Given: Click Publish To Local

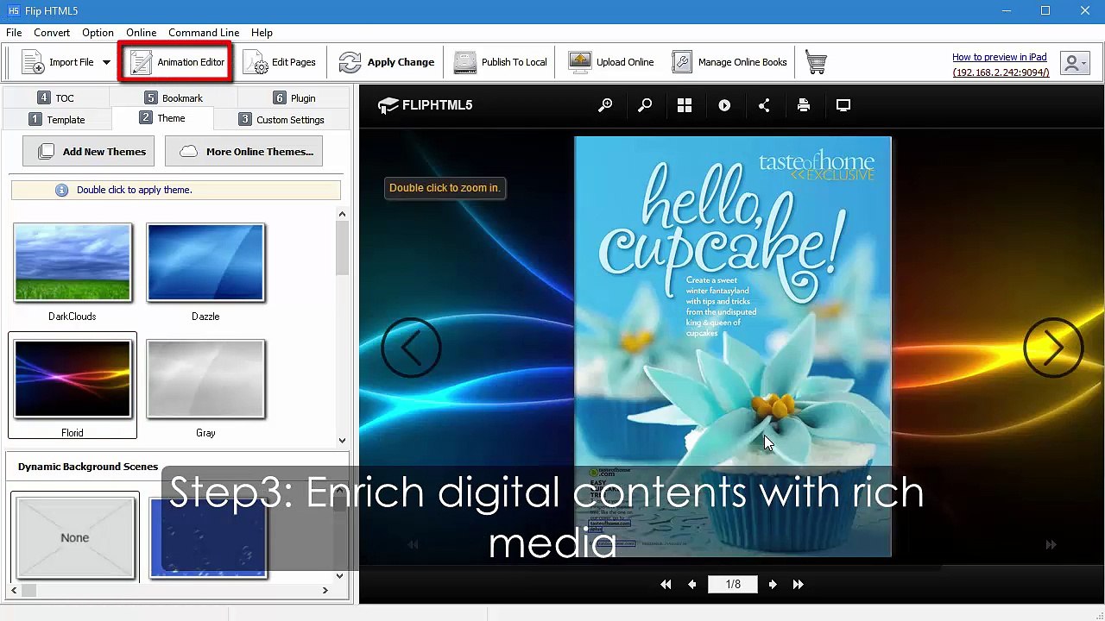Looking at the screenshot, I should (501, 62).
